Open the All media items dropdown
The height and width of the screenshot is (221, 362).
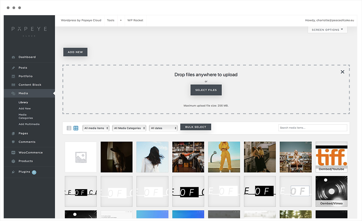pyautogui.click(x=96, y=128)
